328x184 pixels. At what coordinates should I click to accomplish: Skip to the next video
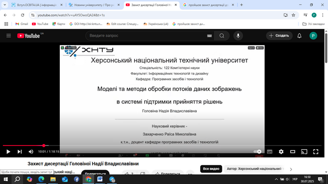tap(20, 152)
